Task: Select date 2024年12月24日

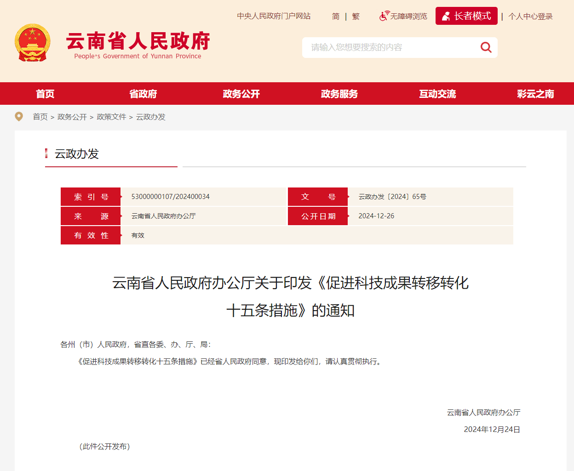Action: [x=492, y=429]
